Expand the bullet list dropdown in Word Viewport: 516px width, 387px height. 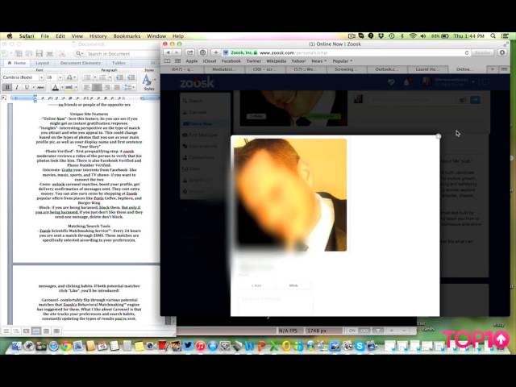(x=95, y=77)
